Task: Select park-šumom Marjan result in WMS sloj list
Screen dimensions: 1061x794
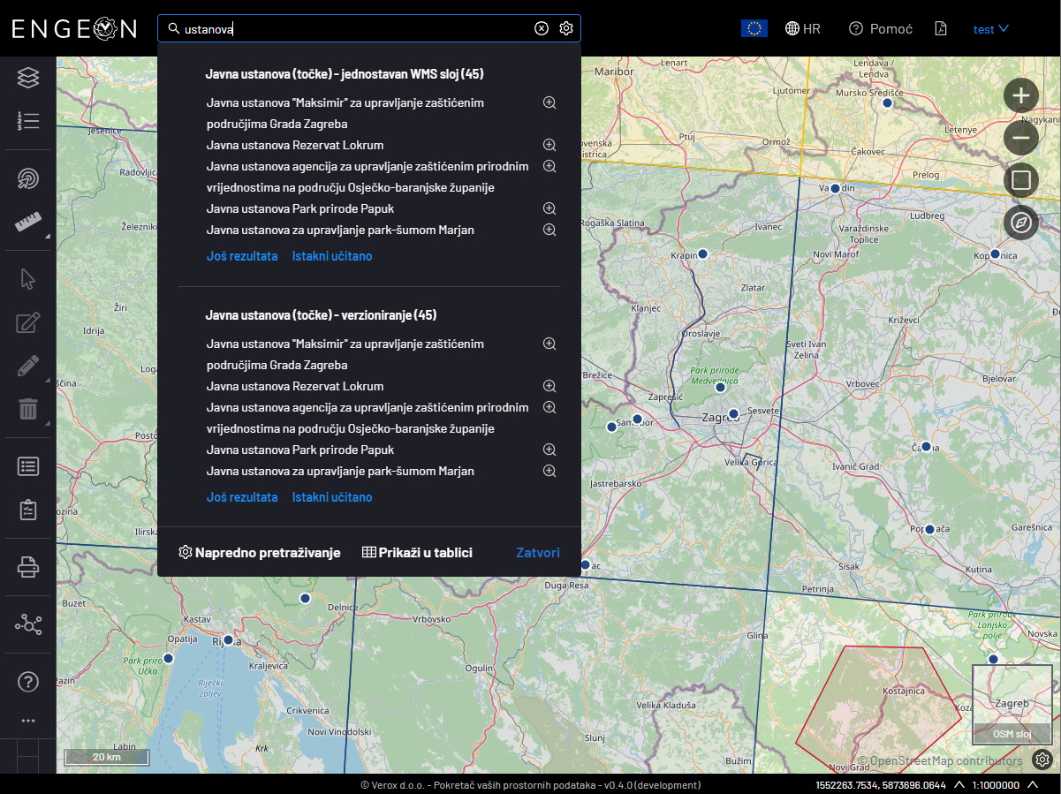Action: (x=340, y=230)
